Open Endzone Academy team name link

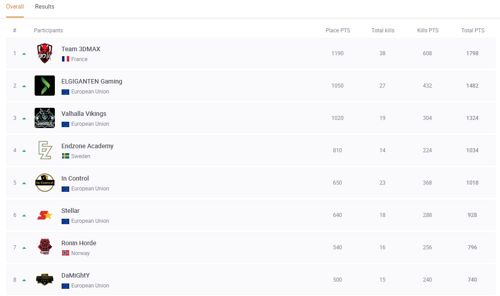(87, 146)
